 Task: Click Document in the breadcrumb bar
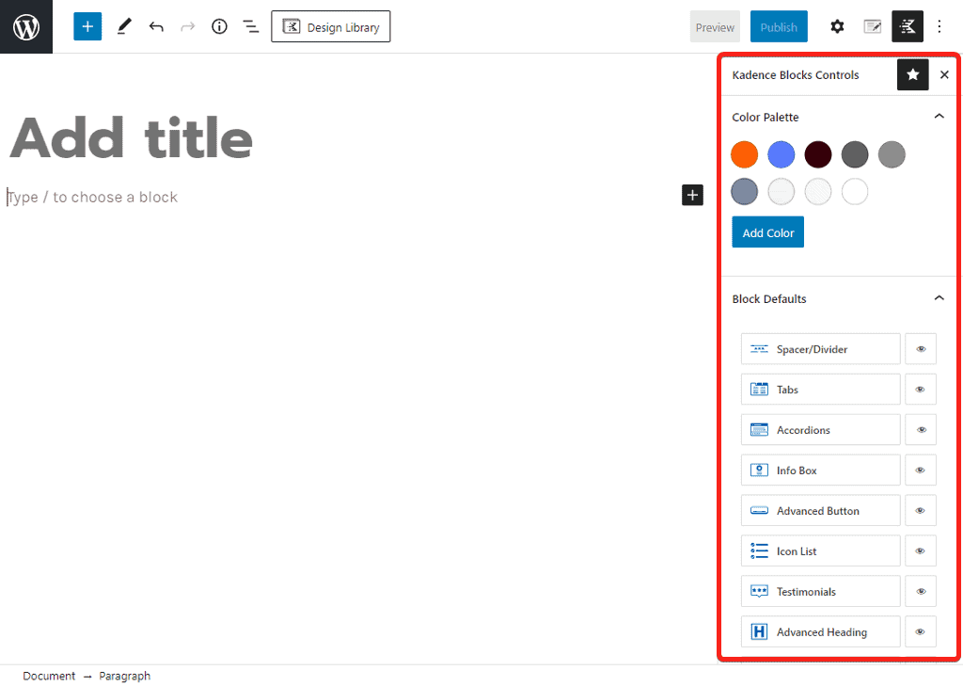49,676
